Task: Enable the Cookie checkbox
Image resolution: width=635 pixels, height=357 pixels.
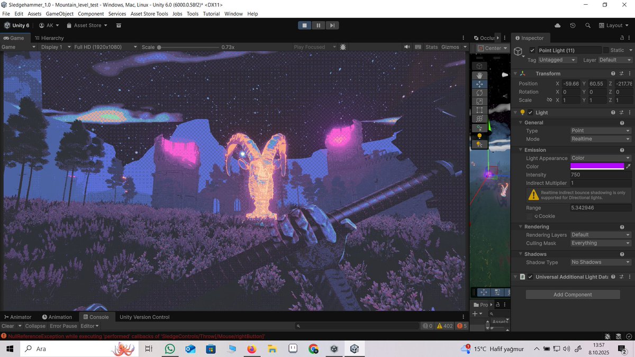Action: [x=530, y=216]
